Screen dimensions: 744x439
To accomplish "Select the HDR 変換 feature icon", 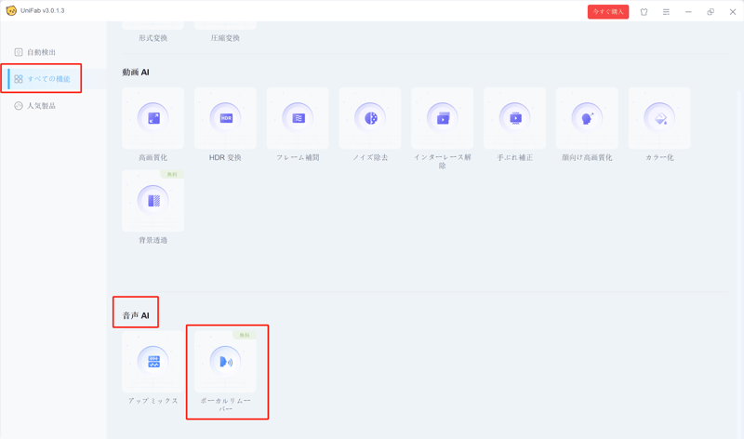I will coord(225,119).
